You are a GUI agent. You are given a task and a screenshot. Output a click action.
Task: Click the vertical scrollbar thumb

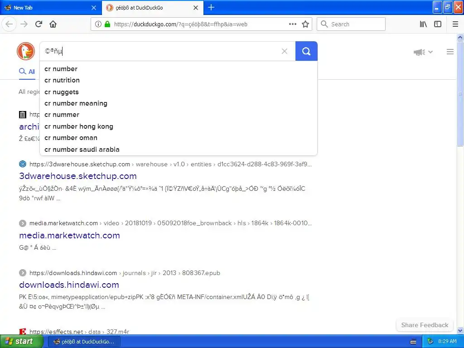[x=460, y=94]
